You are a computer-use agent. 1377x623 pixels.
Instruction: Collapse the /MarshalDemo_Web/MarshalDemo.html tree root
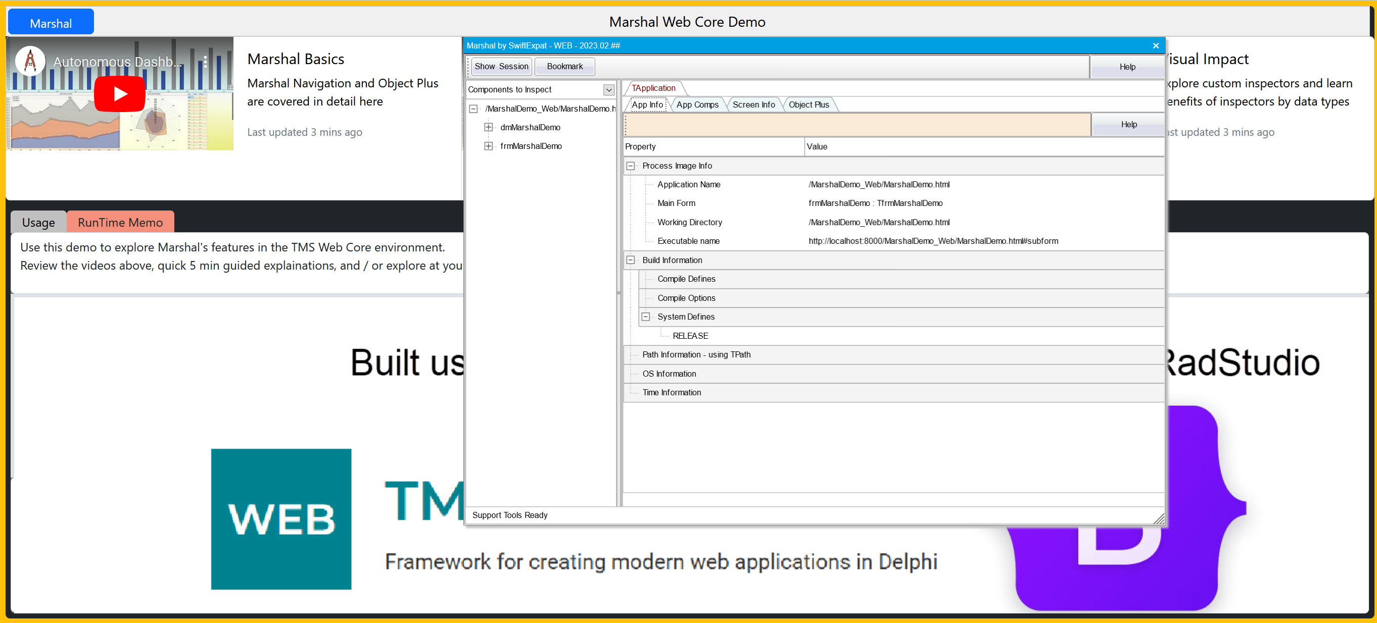pyautogui.click(x=473, y=109)
